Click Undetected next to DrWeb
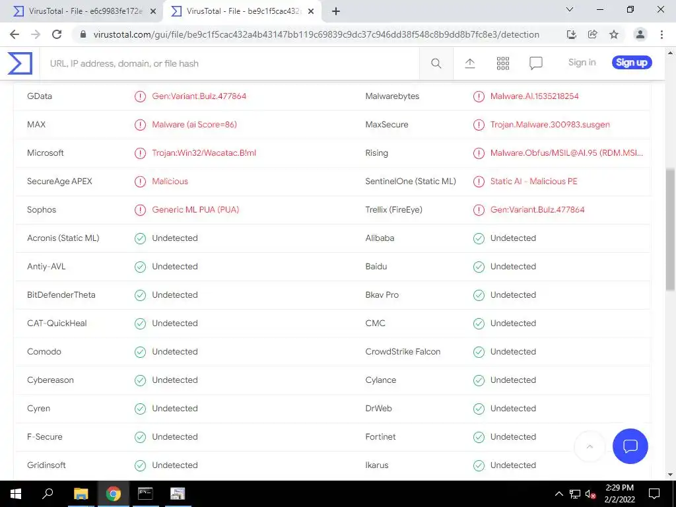Viewport: 676px width, 507px height. click(513, 409)
